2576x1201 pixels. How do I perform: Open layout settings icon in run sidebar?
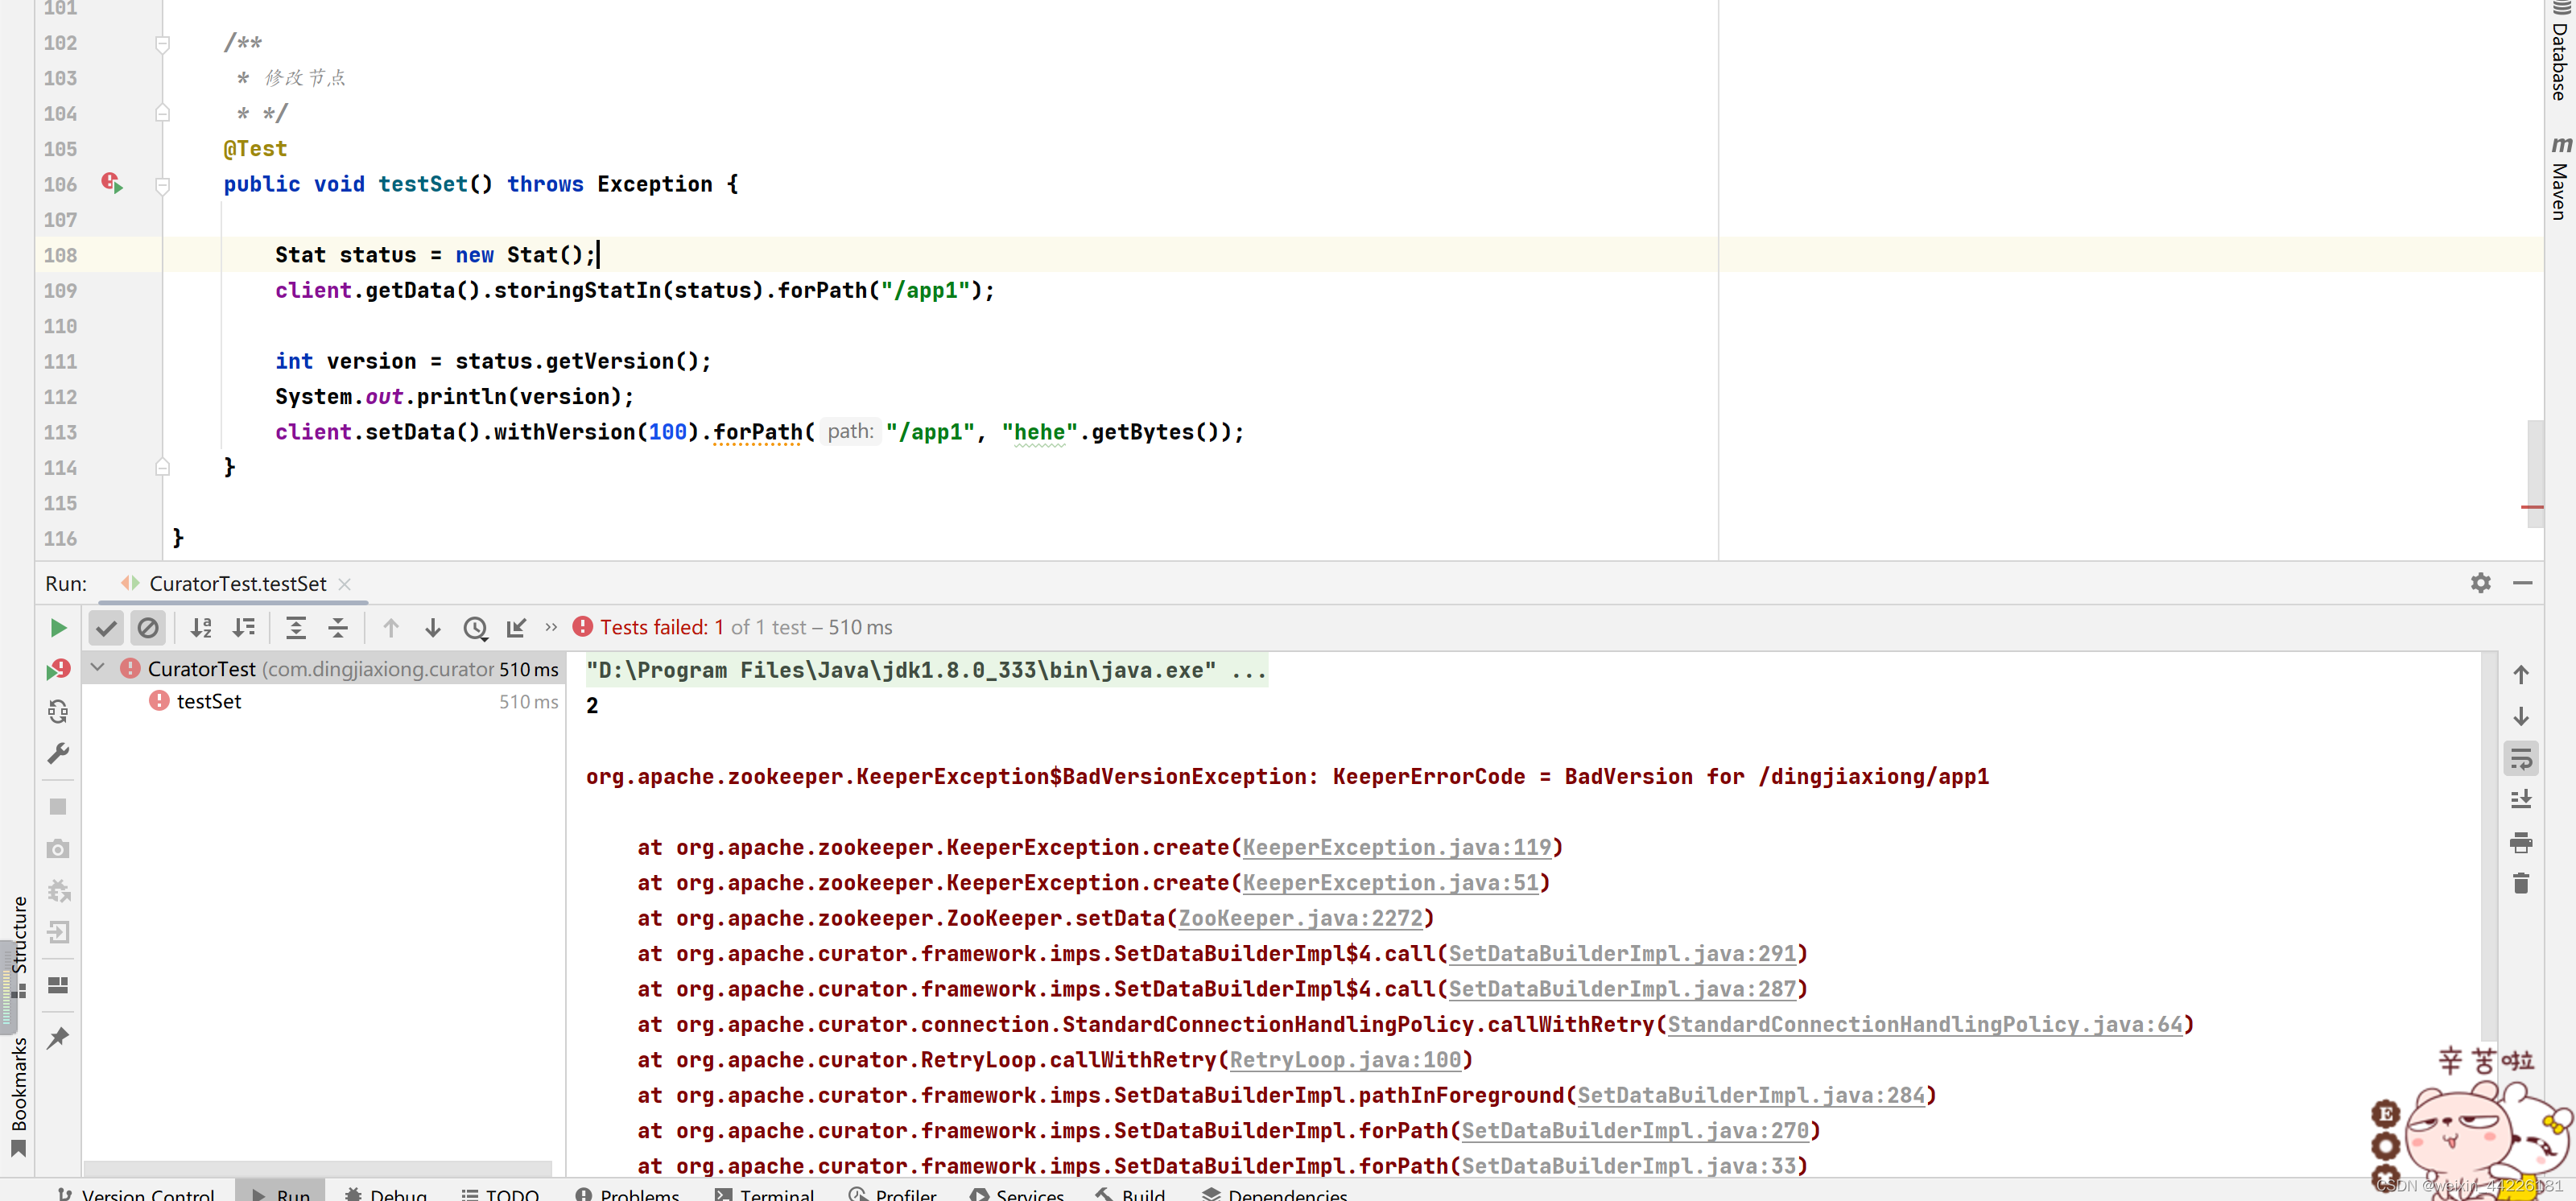click(58, 986)
